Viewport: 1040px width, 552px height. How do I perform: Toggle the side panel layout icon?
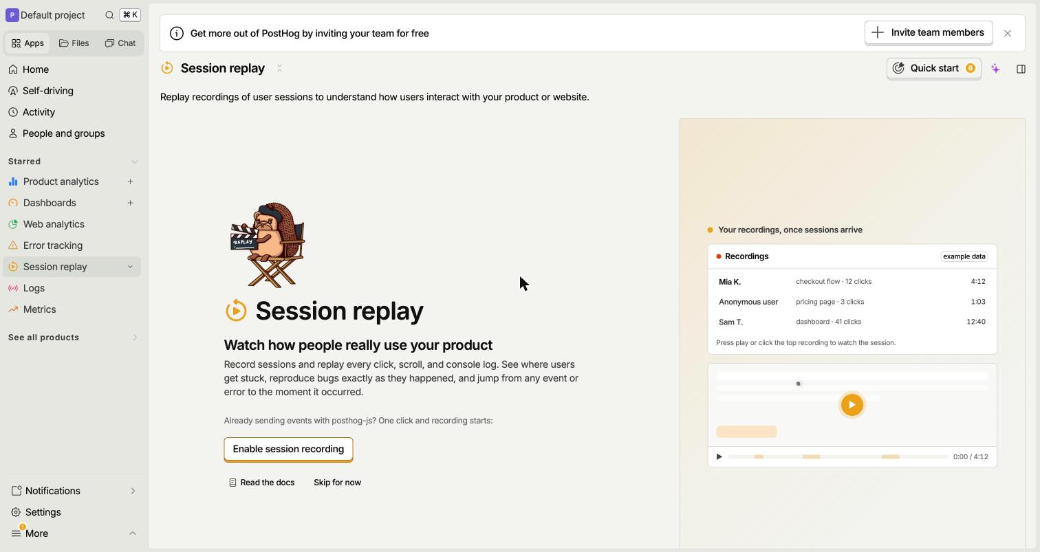click(x=1021, y=69)
